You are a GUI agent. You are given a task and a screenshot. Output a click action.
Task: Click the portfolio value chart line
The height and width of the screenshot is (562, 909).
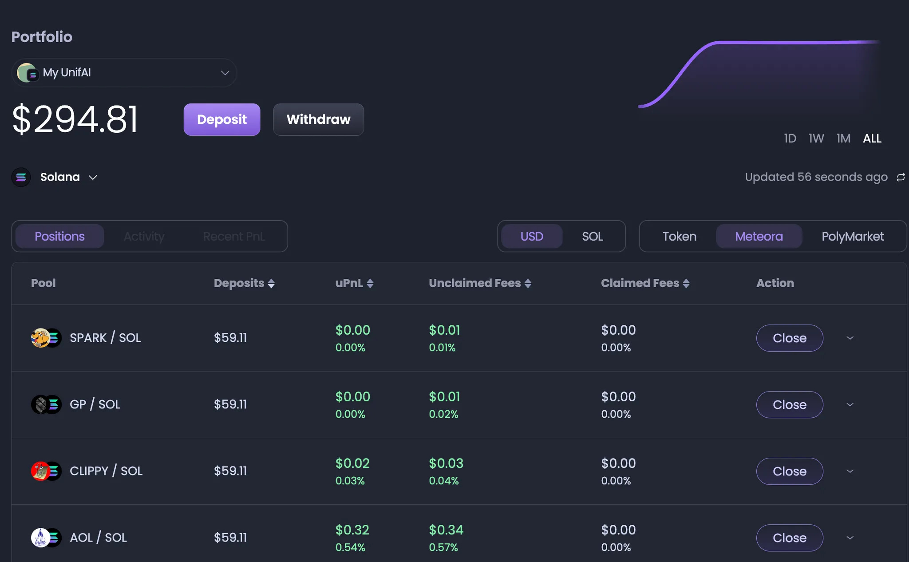[x=781, y=43]
